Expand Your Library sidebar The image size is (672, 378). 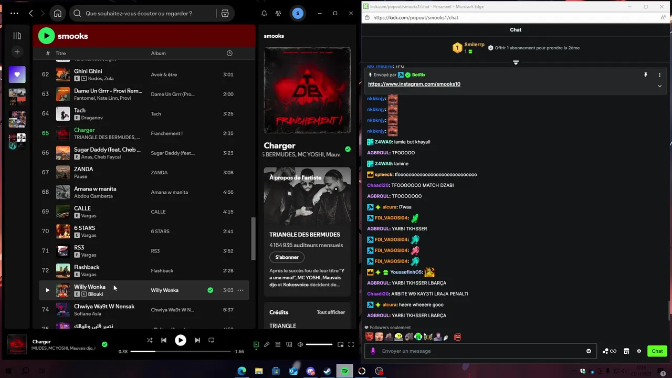[x=17, y=36]
